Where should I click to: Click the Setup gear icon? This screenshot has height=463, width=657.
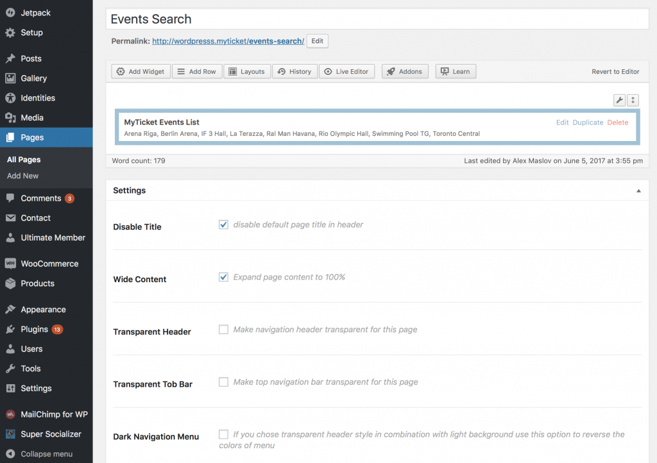pyautogui.click(x=10, y=32)
